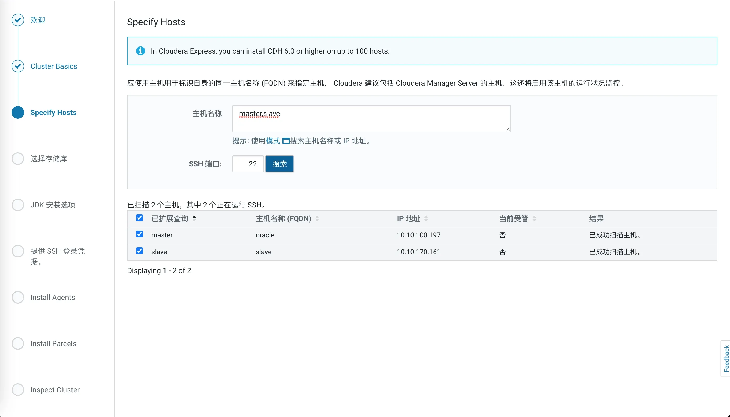This screenshot has height=417, width=730.
Task: Click the checkmark icon beside Cluster Basics
Action: click(18, 66)
